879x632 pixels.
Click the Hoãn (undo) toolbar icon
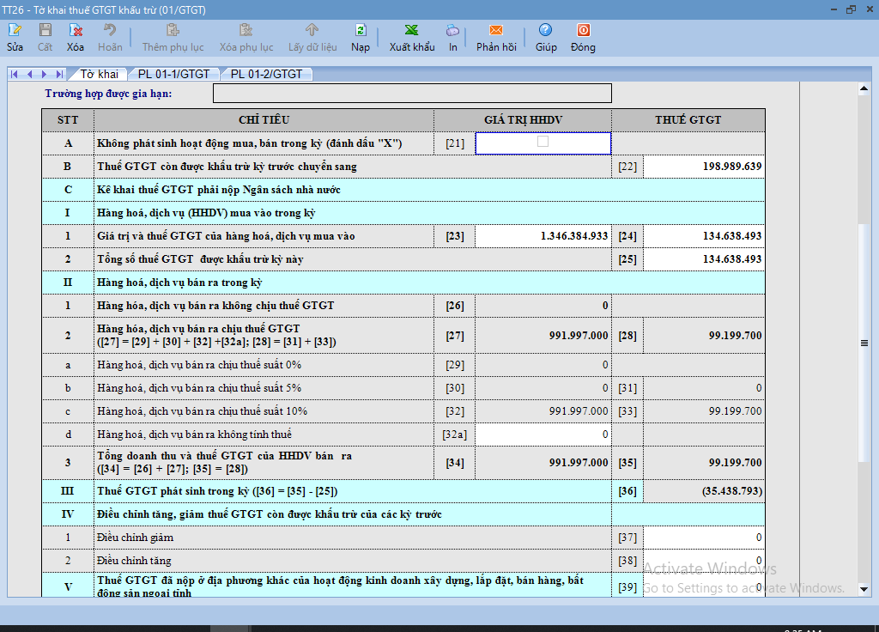(x=110, y=30)
